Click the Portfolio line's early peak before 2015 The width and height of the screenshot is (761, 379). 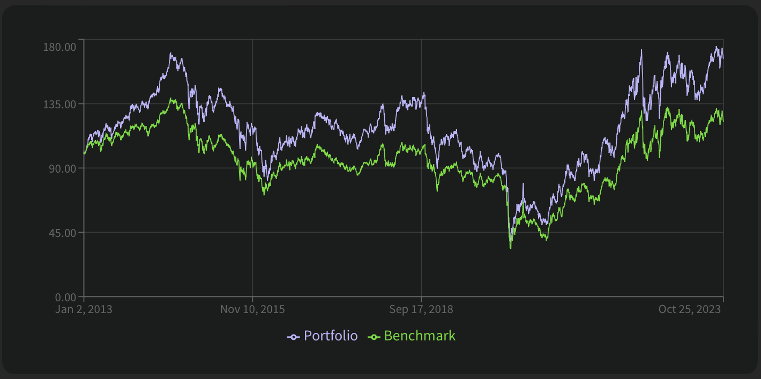tap(171, 54)
